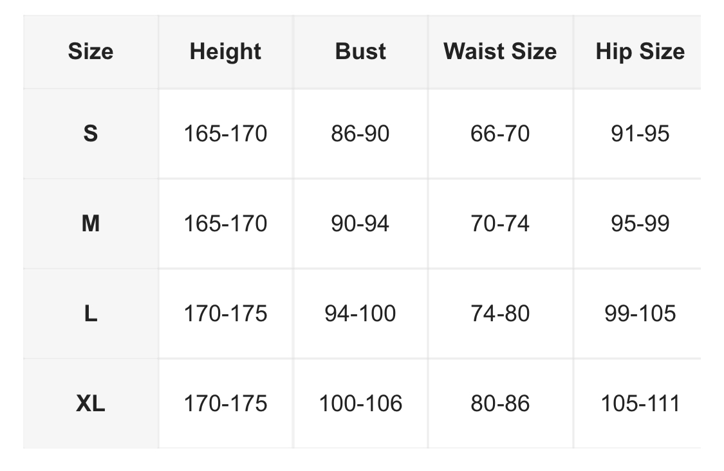Click the Bust column header
The width and height of the screenshot is (724, 471).
click(x=360, y=51)
